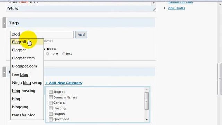Click the editor resize grip icon
Viewport: 222px width, 125px height.
coord(154,10)
